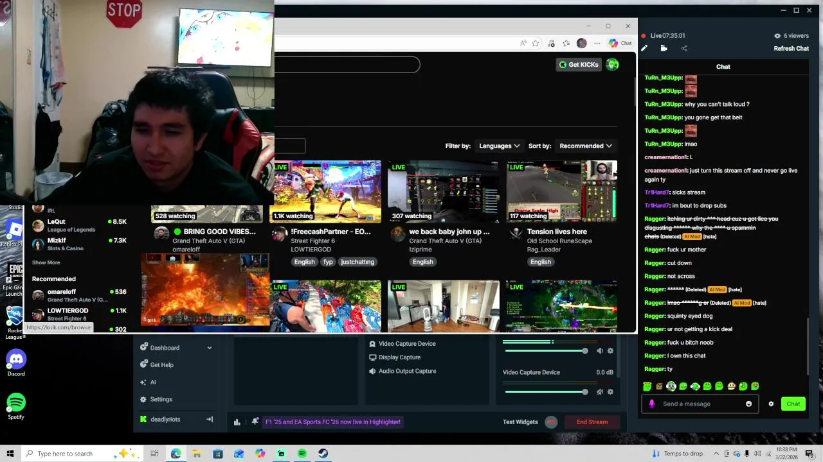The height and width of the screenshot is (462, 823).
Task: Click the purple microphone icon in chat box
Action: click(651, 404)
